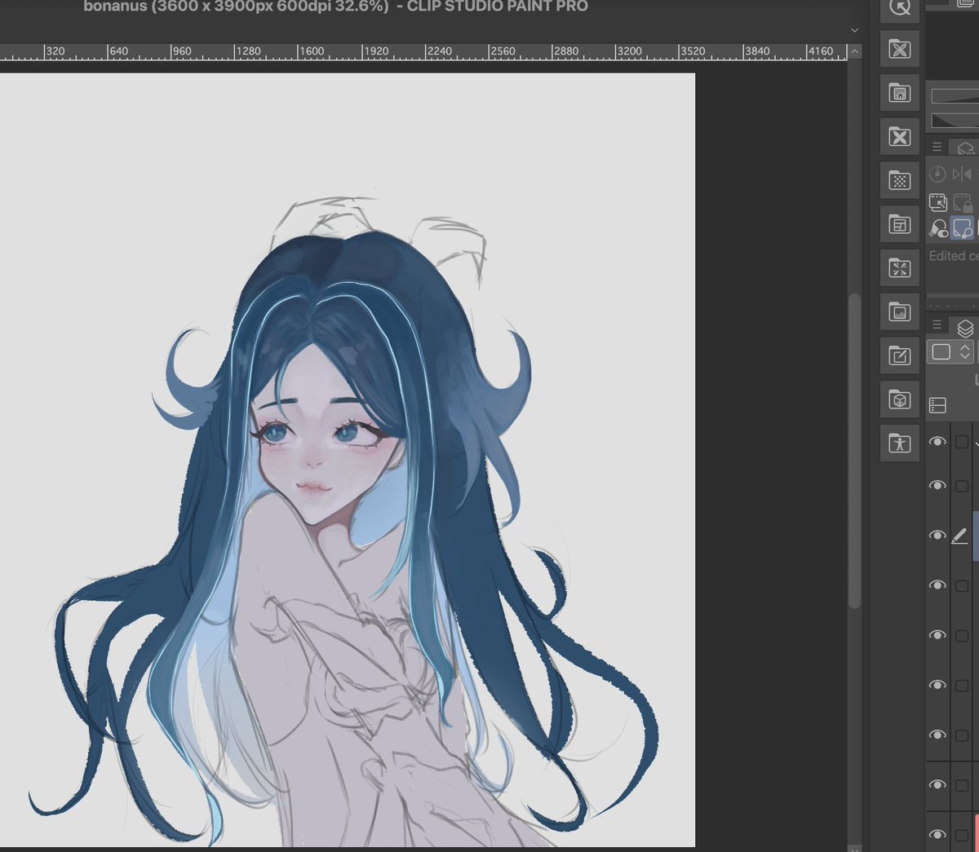This screenshot has width=979, height=852.
Task: Tick the checkbox of the pink-tagged bottom layer
Action: (962, 835)
